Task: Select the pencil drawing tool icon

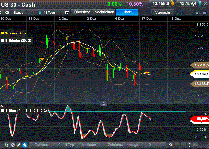Action: click(x=19, y=145)
